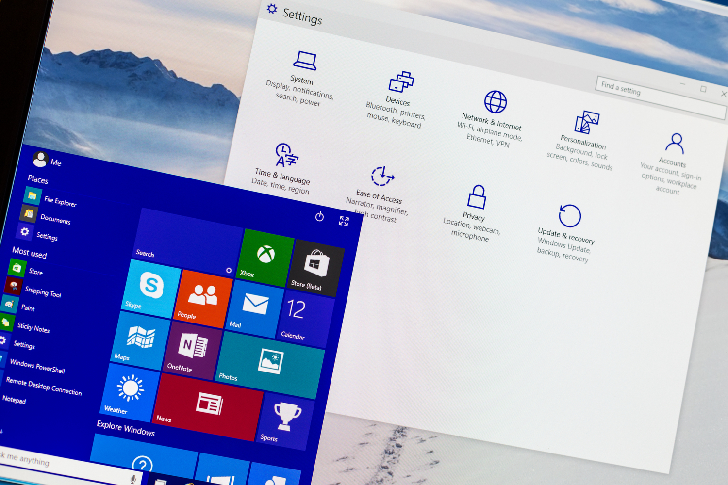Click the microphone icon in the taskbar
The height and width of the screenshot is (485, 728).
132,478
